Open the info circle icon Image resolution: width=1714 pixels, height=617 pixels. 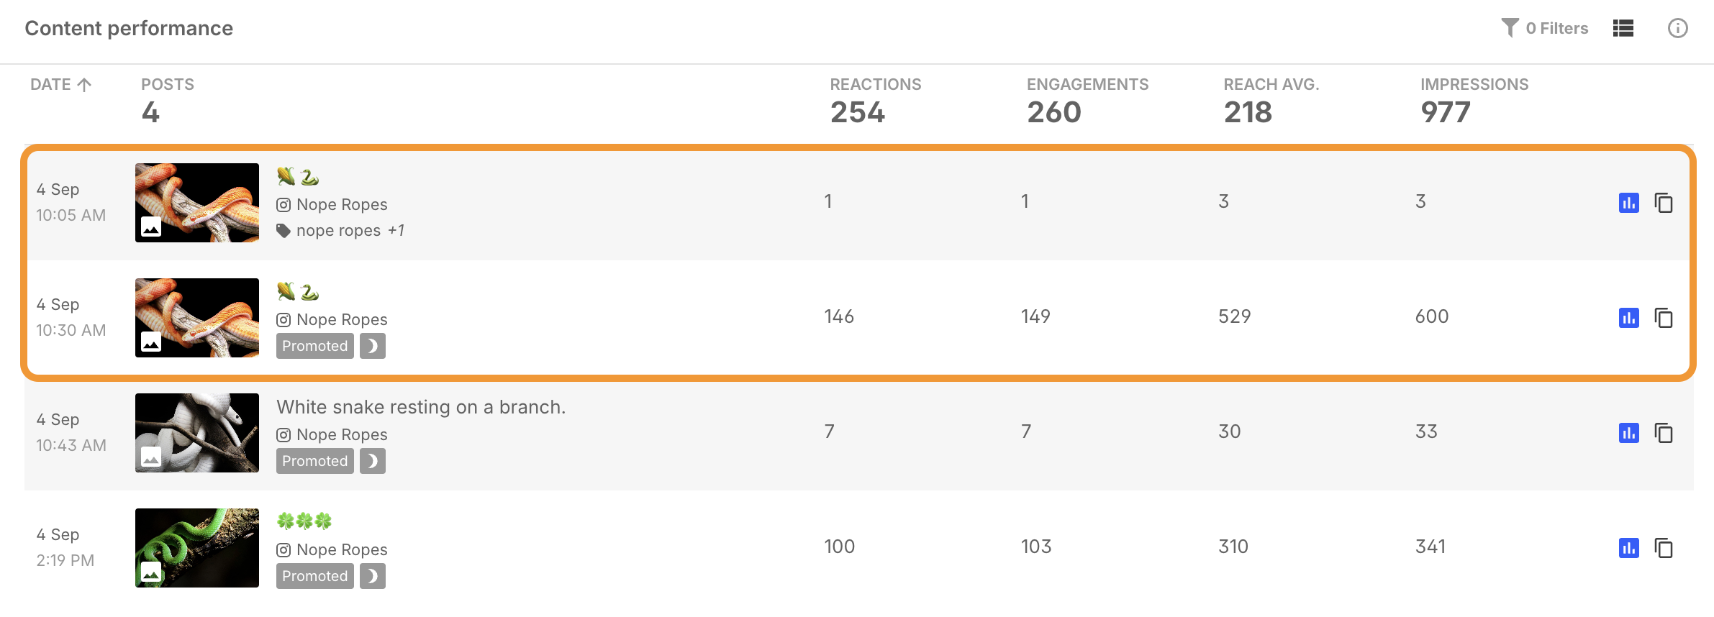1677,28
